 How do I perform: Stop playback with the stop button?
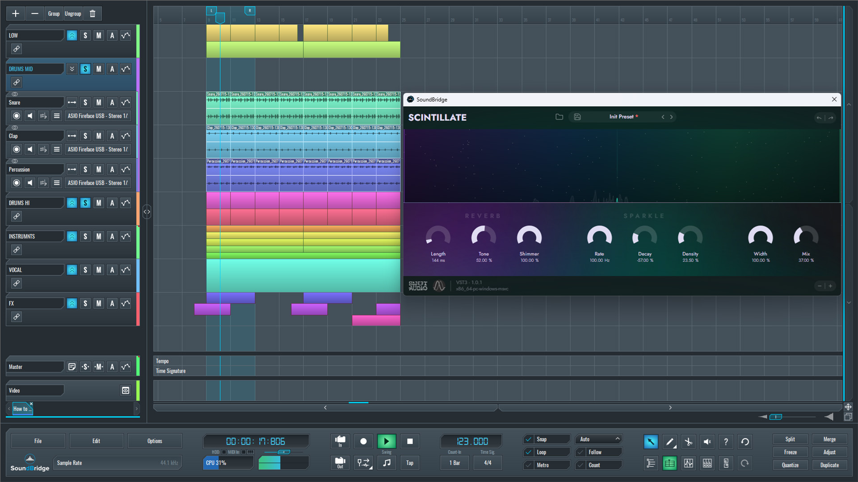410,441
